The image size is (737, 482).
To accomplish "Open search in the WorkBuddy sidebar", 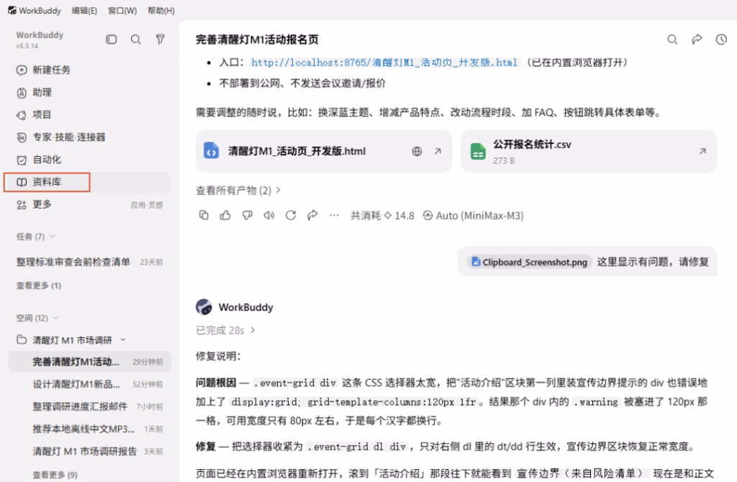I will [x=136, y=40].
